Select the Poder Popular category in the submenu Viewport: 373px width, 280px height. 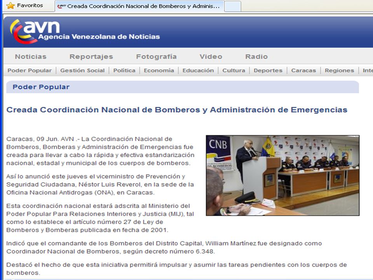point(30,70)
